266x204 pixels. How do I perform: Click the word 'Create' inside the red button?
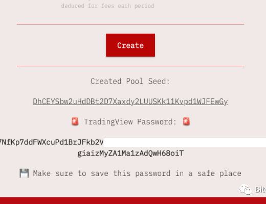[130, 45]
